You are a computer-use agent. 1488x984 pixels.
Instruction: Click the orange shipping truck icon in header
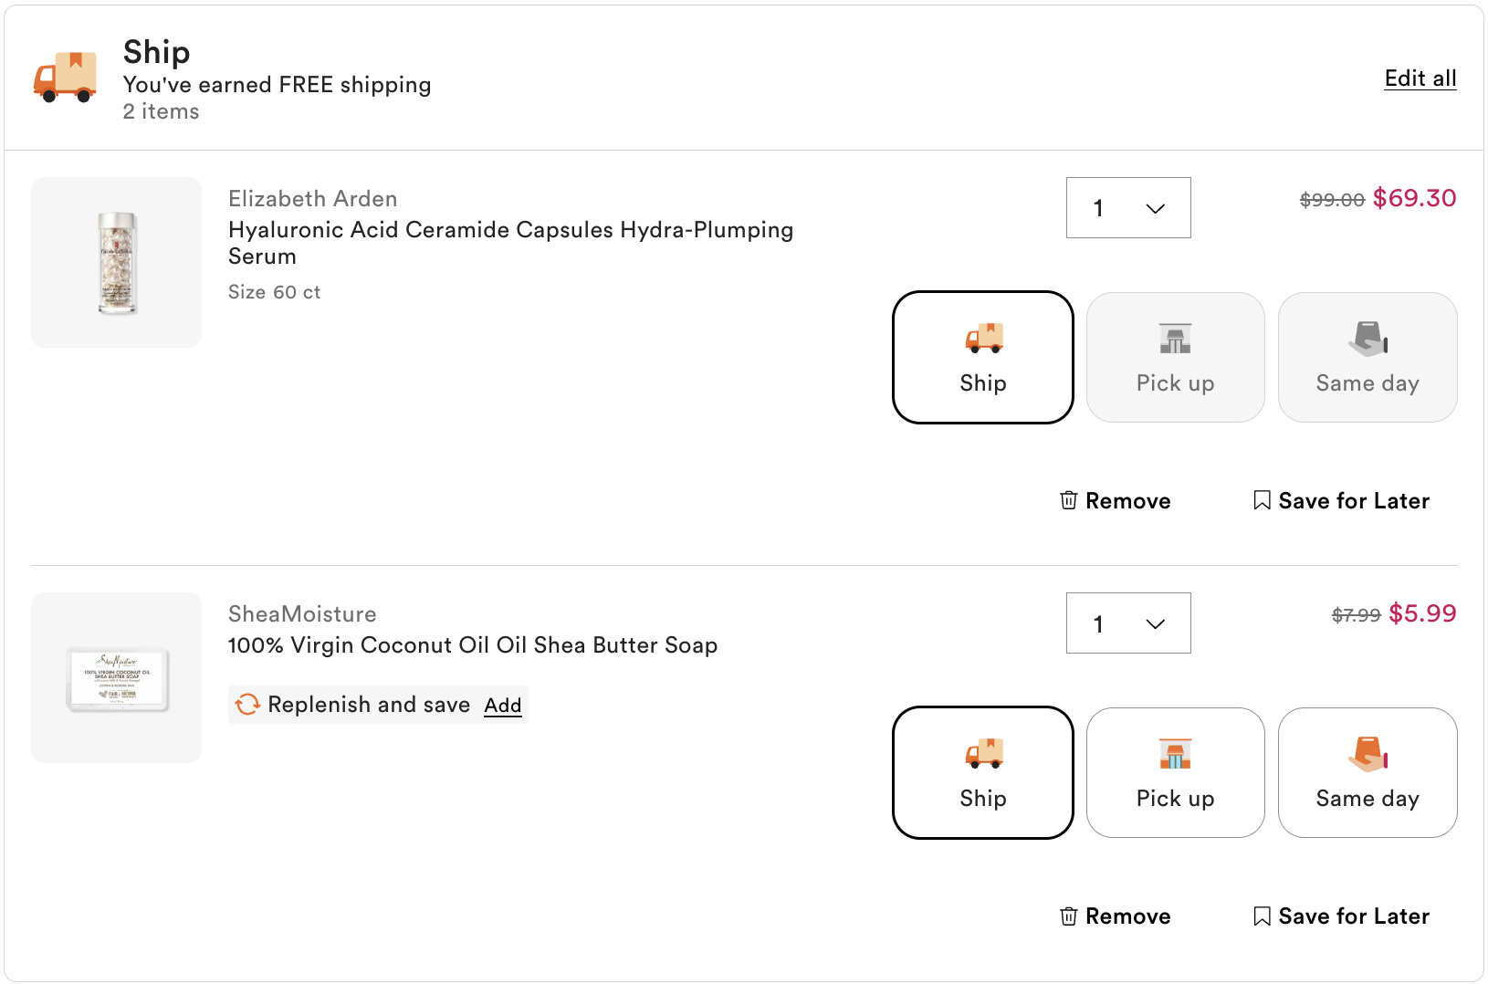coord(65,78)
